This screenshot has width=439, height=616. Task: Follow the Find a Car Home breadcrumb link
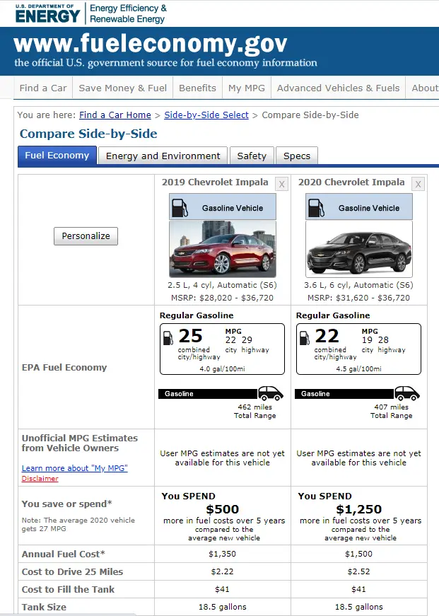115,115
